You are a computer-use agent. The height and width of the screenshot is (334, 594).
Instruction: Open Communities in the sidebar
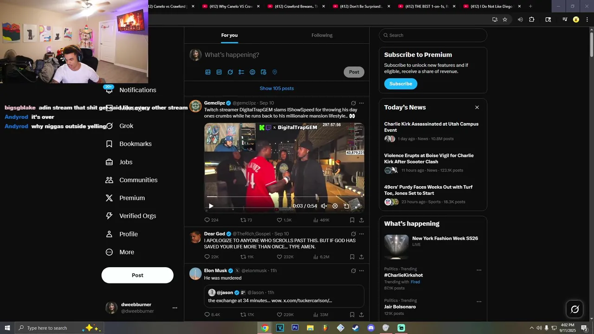pos(131,180)
